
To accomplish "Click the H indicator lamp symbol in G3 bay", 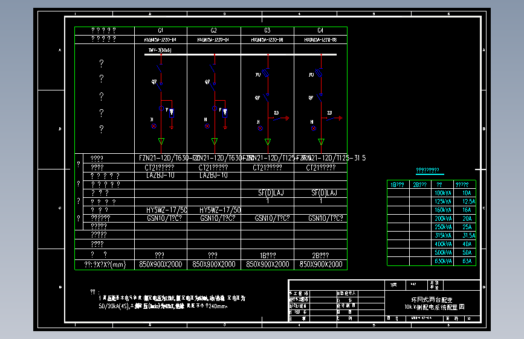I will pos(260,128).
